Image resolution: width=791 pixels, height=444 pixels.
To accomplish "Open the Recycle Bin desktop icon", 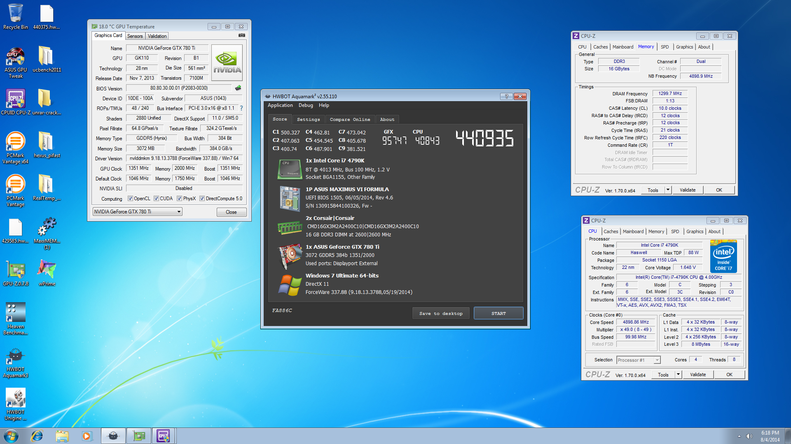I will click(x=16, y=16).
